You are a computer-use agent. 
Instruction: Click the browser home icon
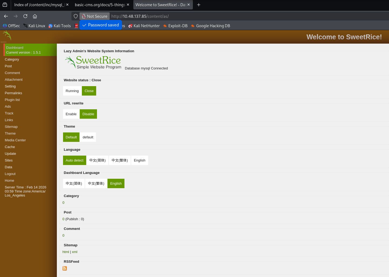pyautogui.click(x=35, y=16)
